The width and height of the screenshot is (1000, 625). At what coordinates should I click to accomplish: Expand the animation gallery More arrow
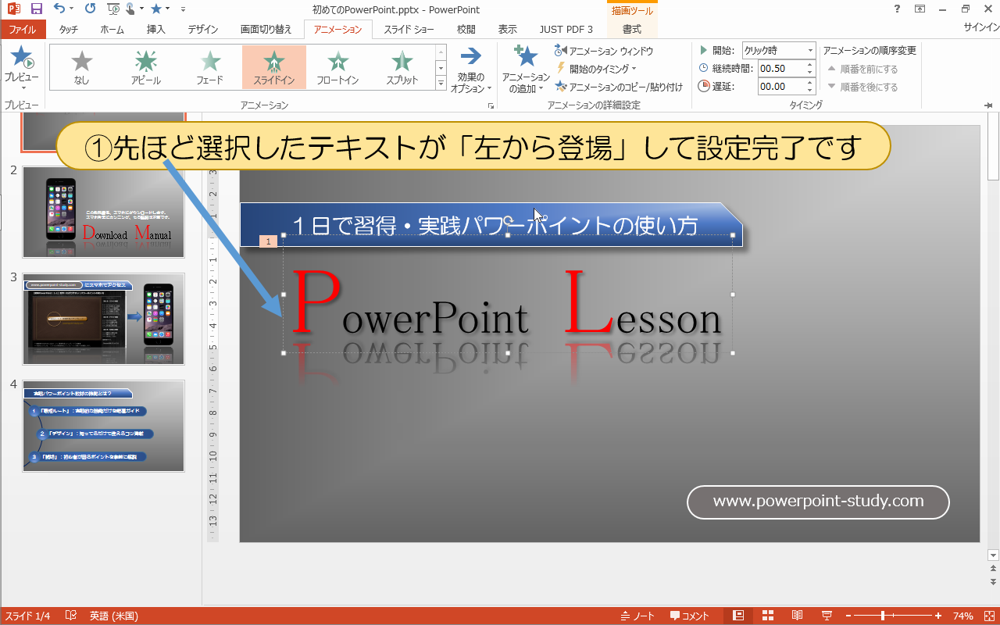click(x=441, y=81)
